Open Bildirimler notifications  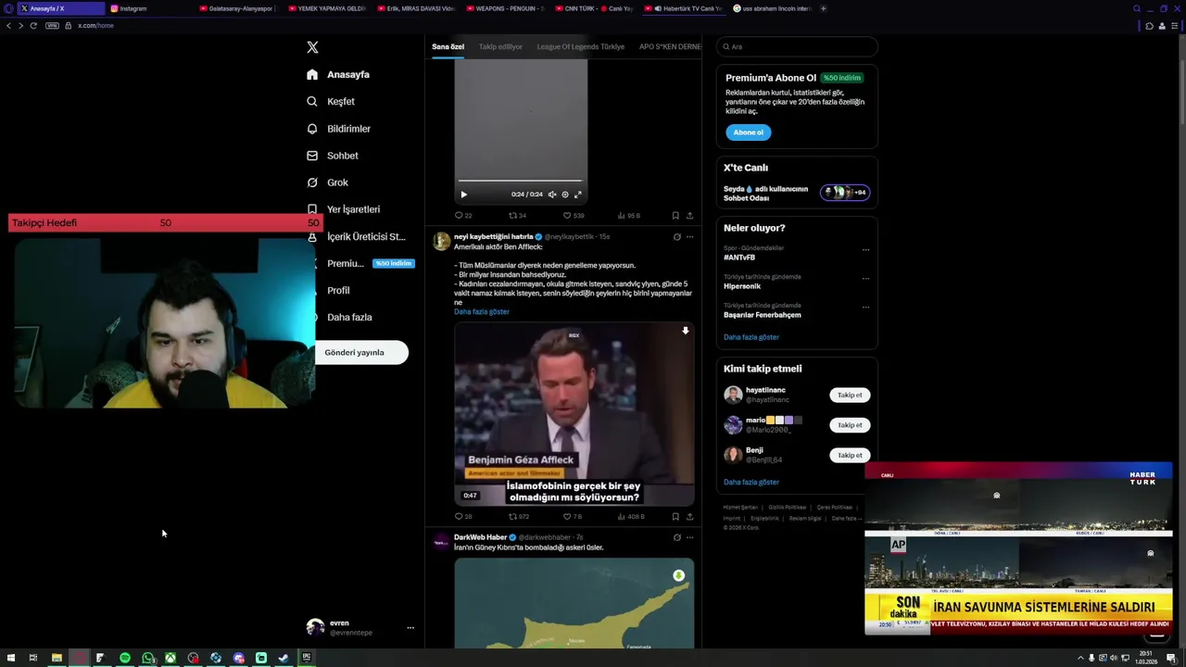point(338,129)
